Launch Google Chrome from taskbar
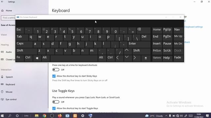The width and height of the screenshot is (211, 118). [45, 116]
